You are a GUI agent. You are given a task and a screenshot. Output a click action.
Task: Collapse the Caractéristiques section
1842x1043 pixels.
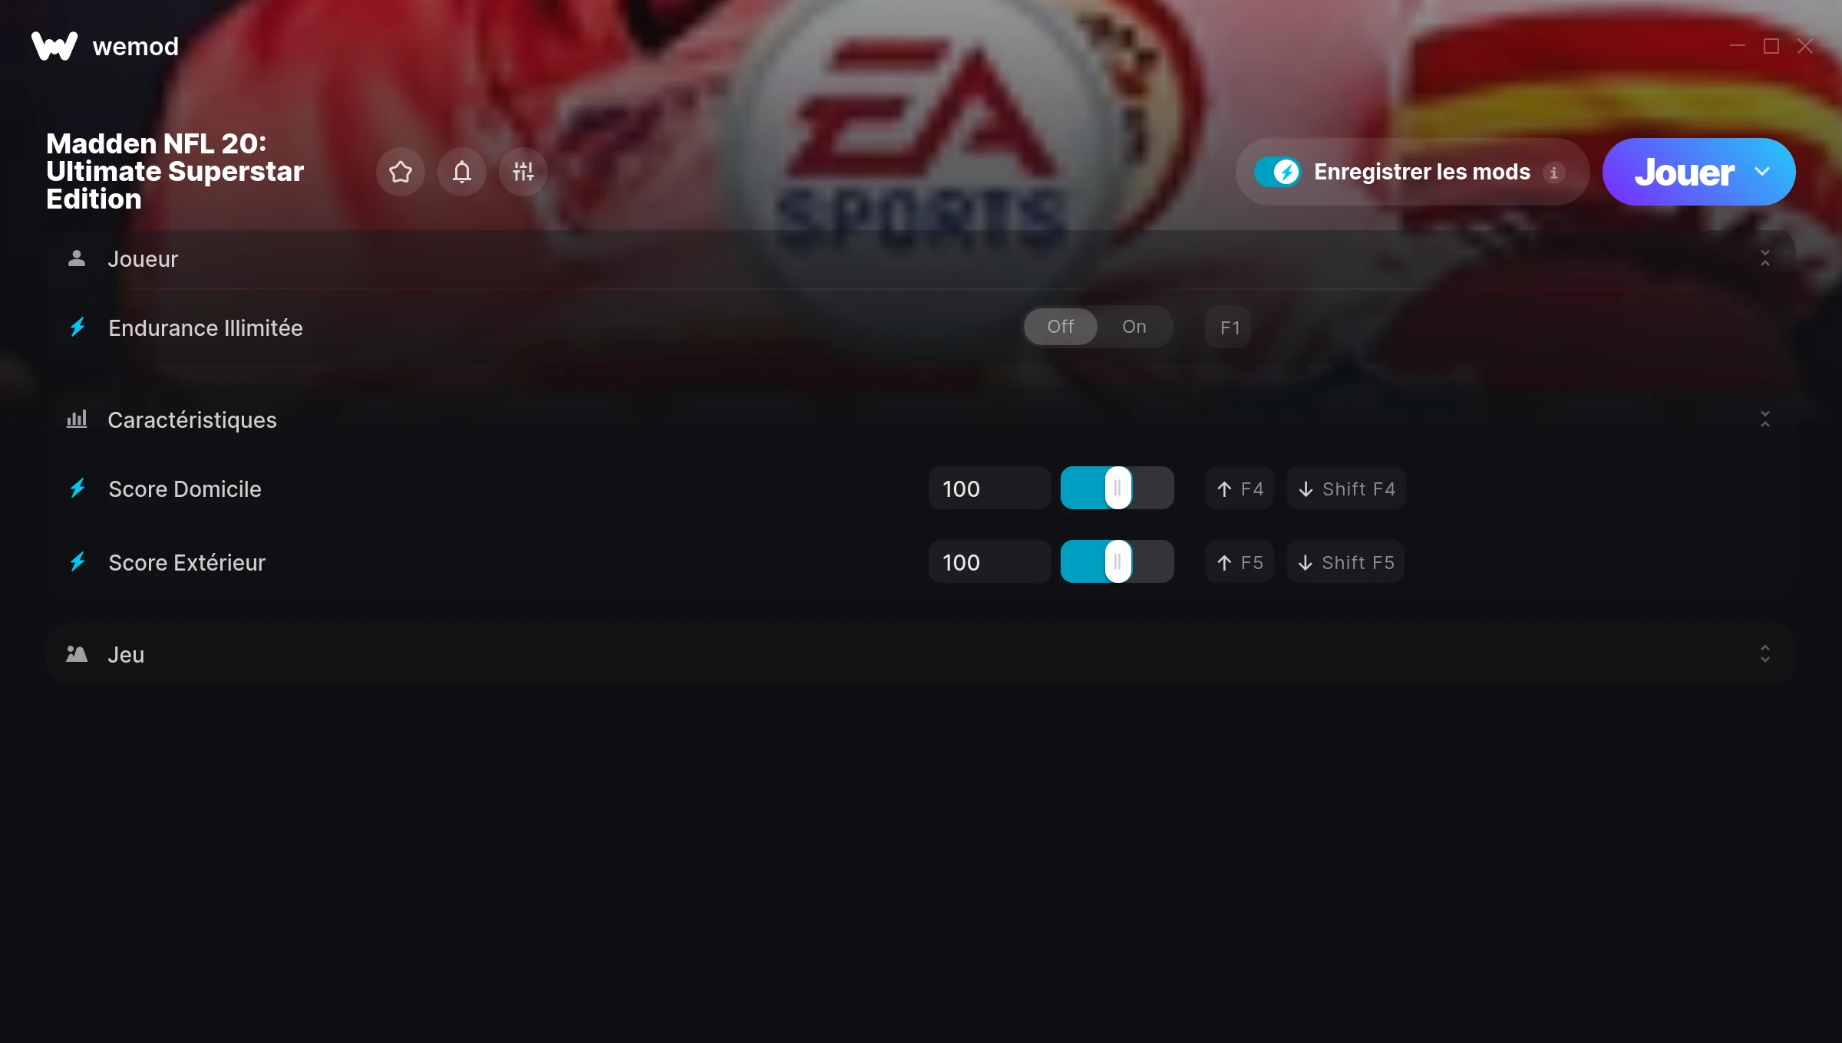click(1765, 420)
